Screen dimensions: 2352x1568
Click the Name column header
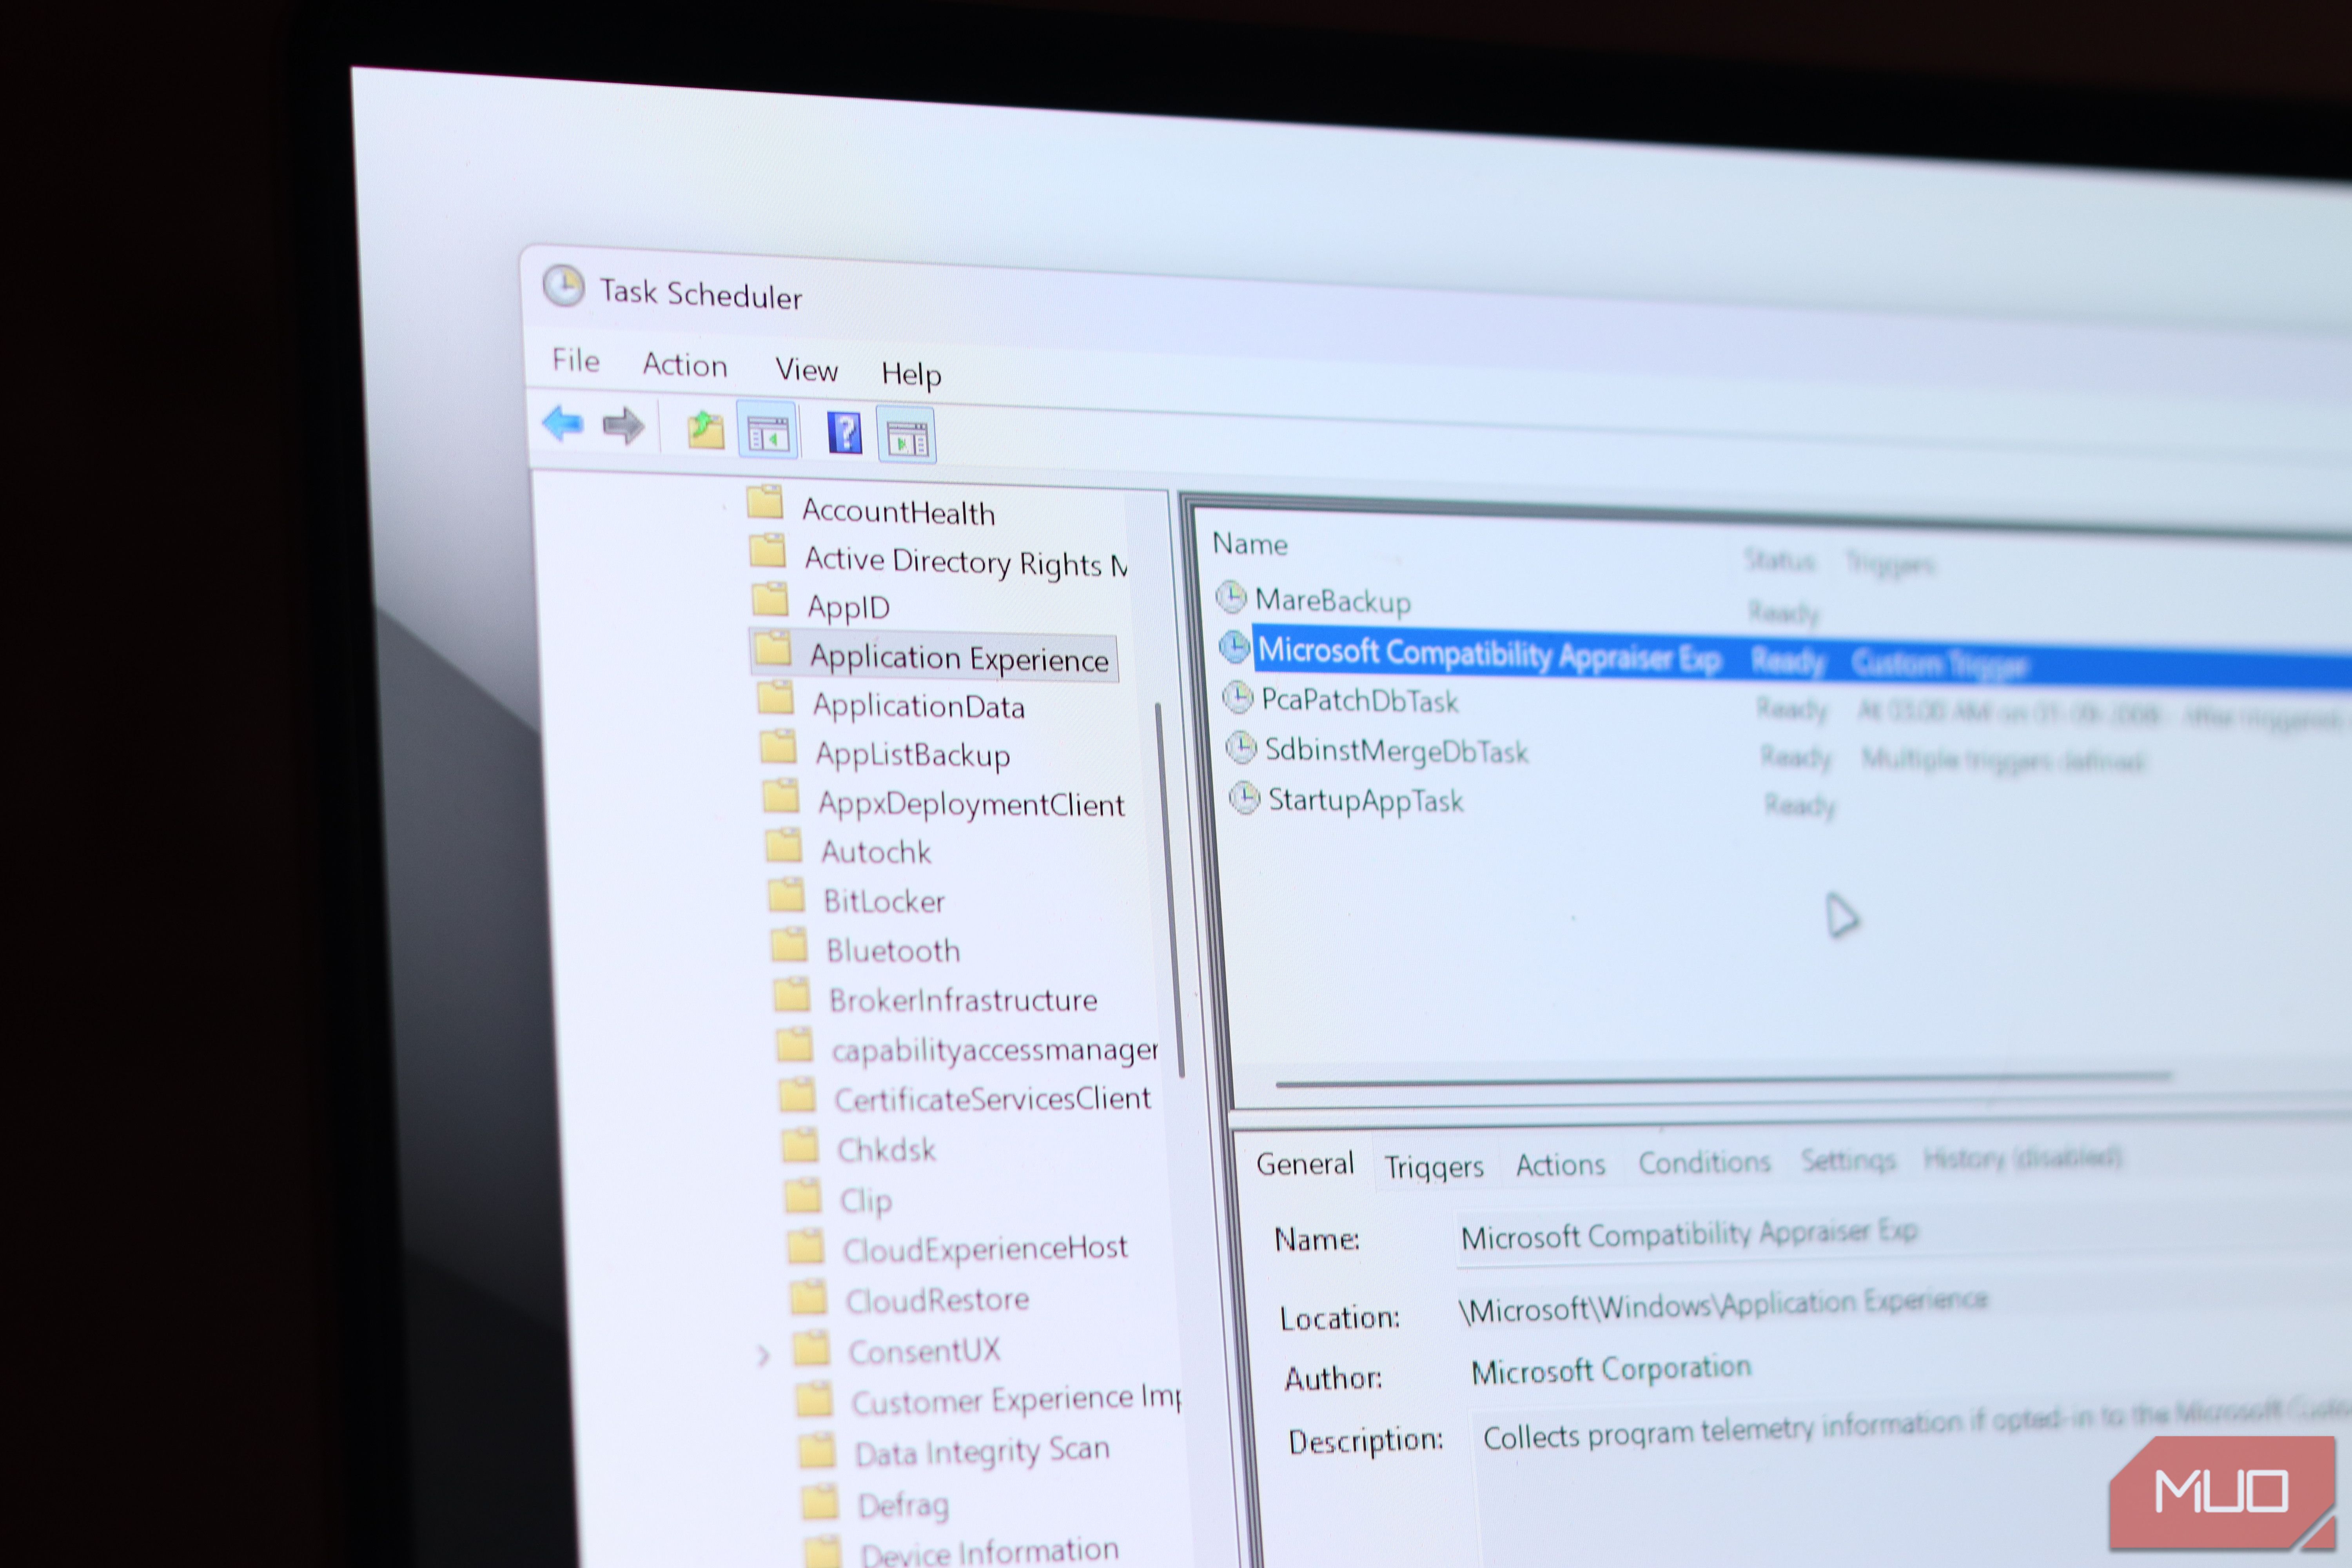(1250, 544)
